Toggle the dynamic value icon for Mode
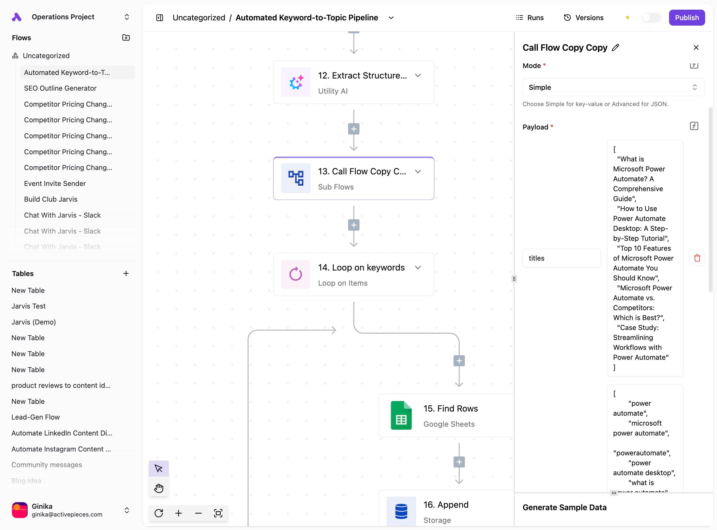Image resolution: width=717 pixels, height=530 pixels. [694, 66]
